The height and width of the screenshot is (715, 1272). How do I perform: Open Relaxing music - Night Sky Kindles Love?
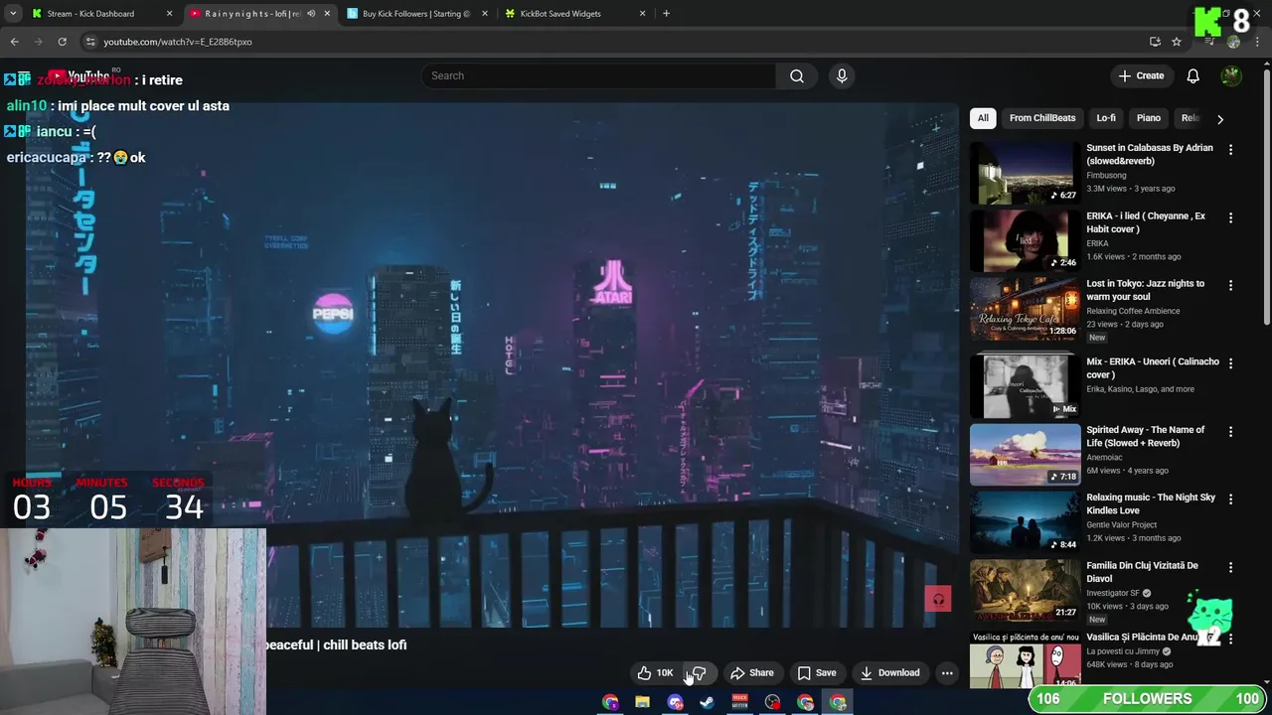pos(1151,503)
